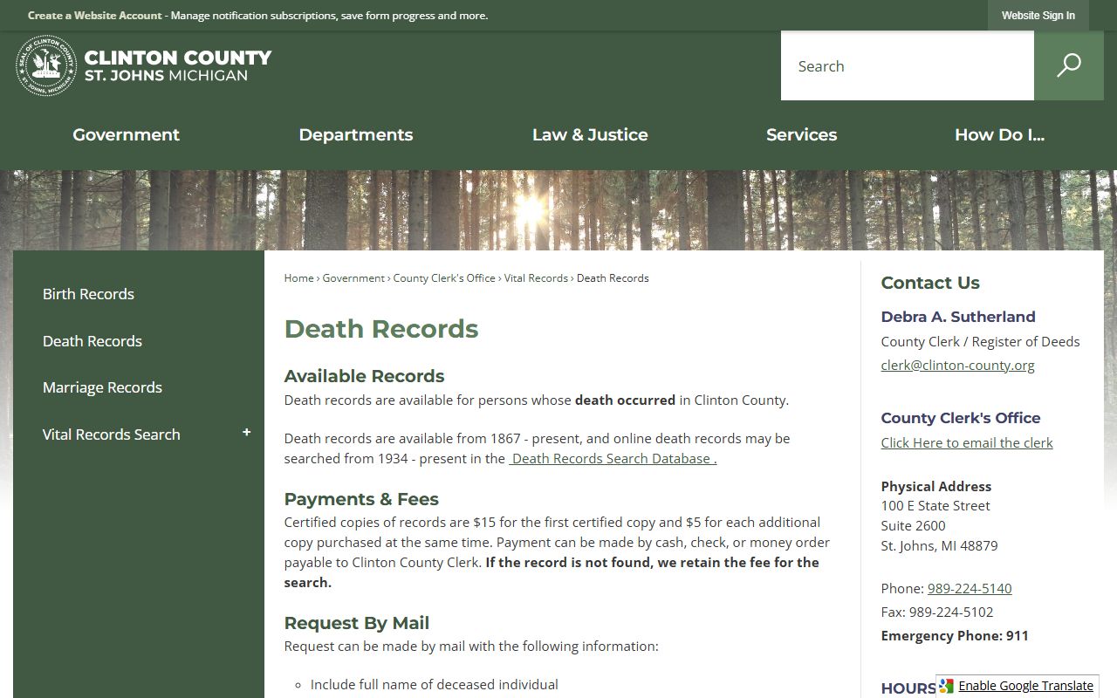Open Vital Records Search sidebar link
The width and height of the screenshot is (1117, 698).
point(112,435)
